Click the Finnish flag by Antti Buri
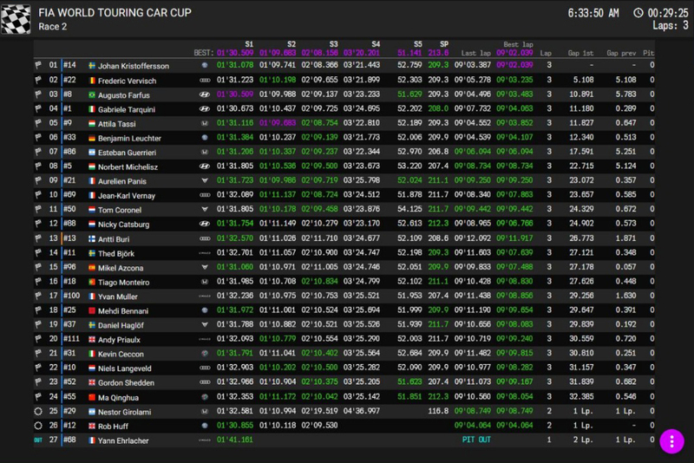 pos(92,238)
